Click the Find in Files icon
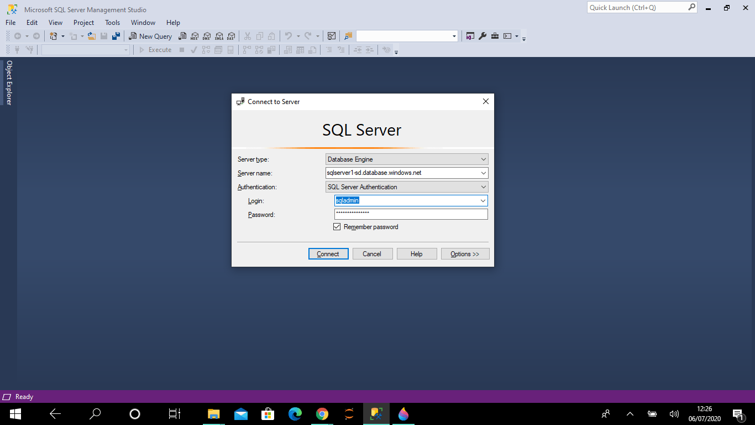 (348, 36)
